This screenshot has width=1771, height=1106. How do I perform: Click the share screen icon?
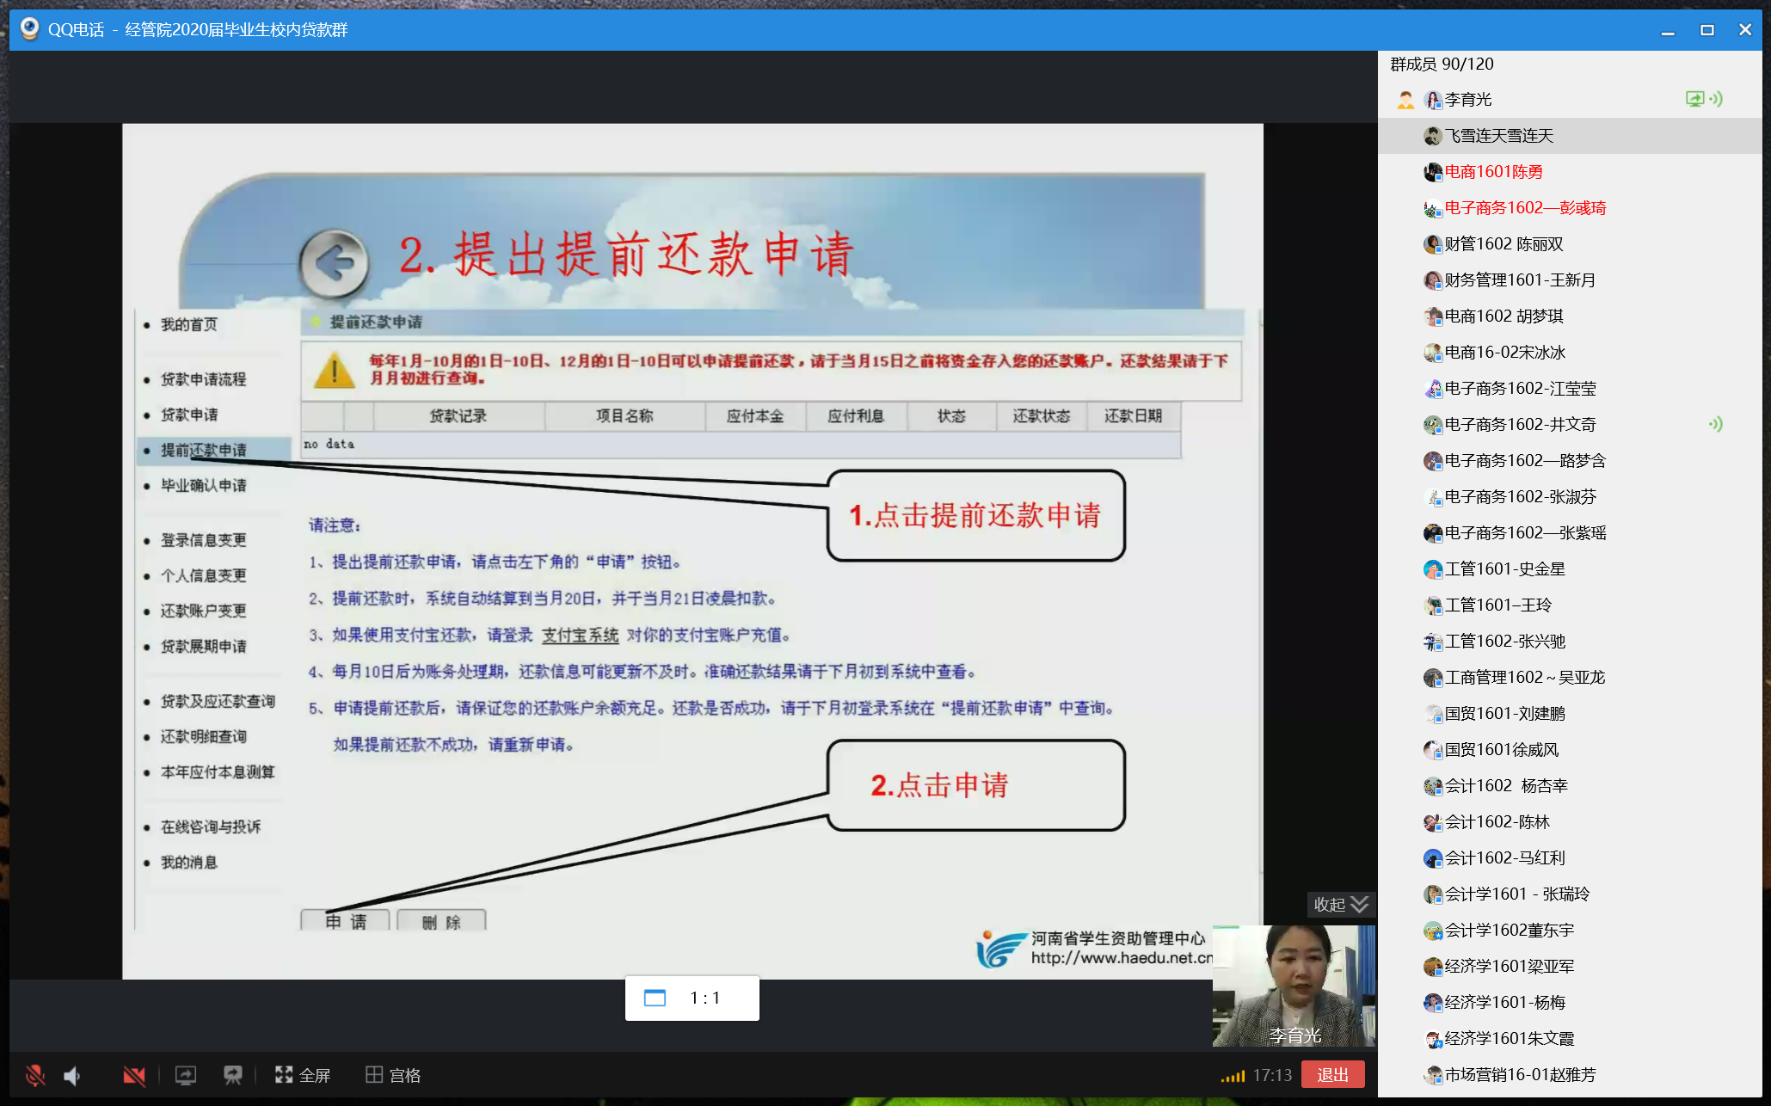click(186, 1075)
